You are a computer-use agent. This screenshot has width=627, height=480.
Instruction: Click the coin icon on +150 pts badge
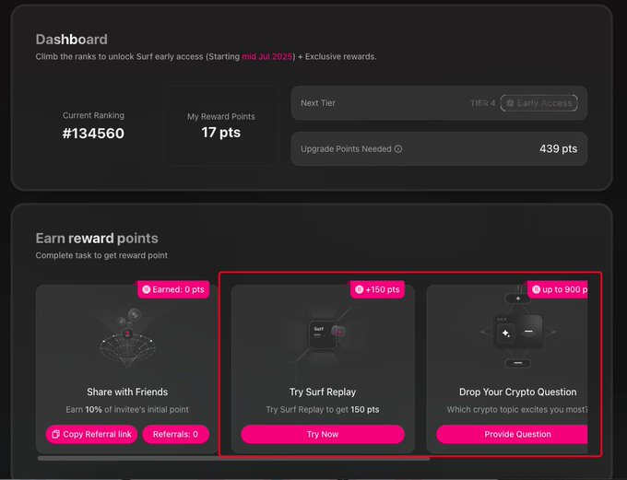(359, 289)
